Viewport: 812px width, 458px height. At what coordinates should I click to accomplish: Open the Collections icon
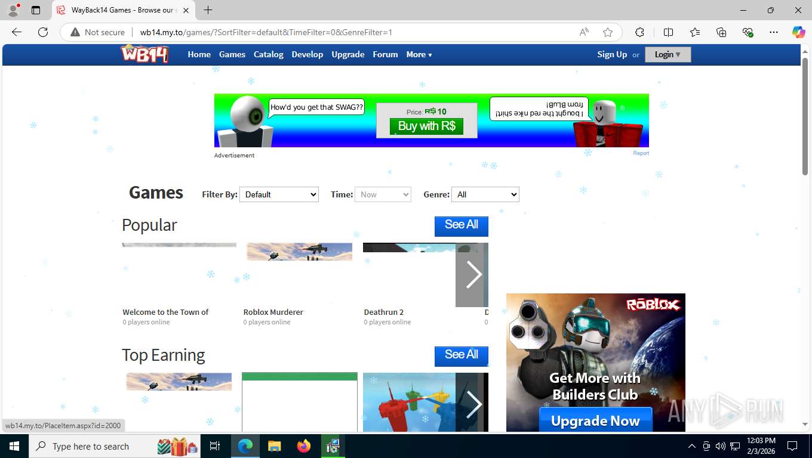tap(721, 32)
